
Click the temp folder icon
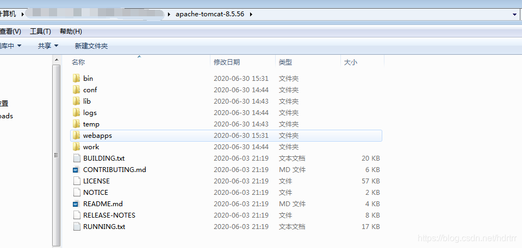[77, 124]
